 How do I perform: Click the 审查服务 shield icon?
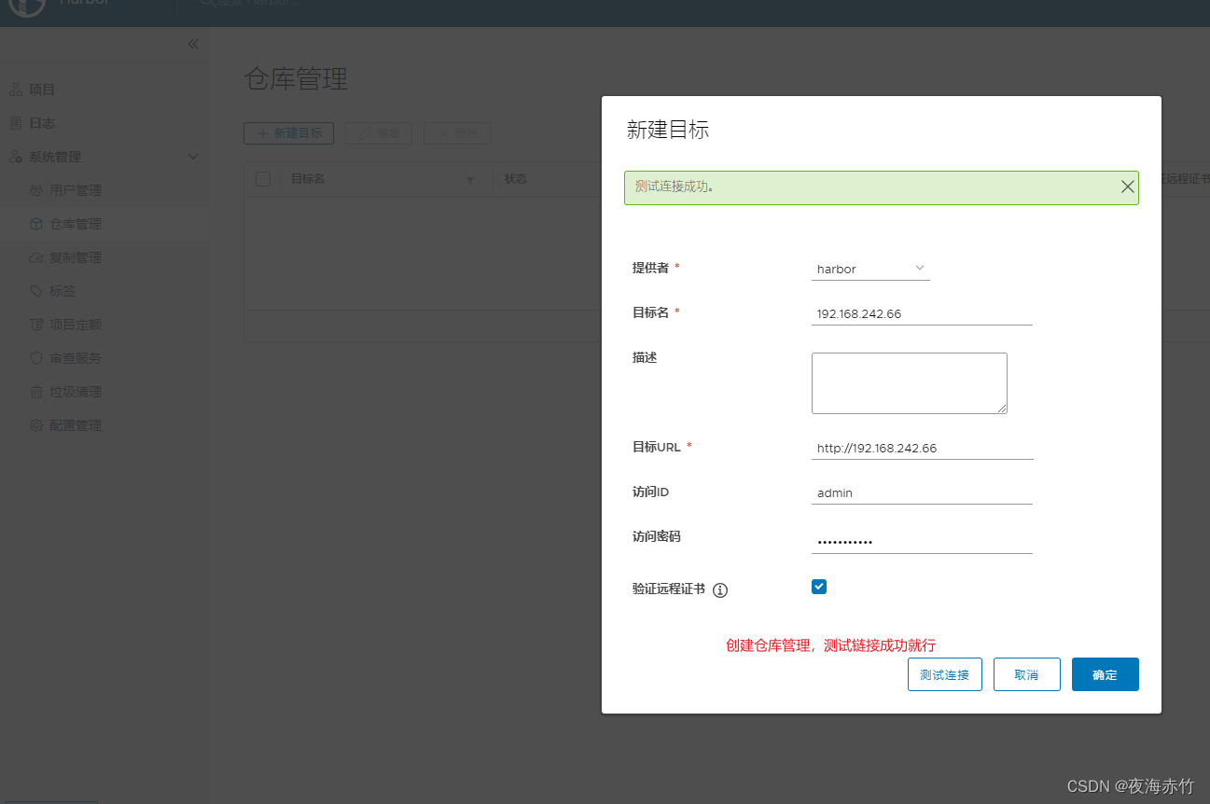[36, 358]
